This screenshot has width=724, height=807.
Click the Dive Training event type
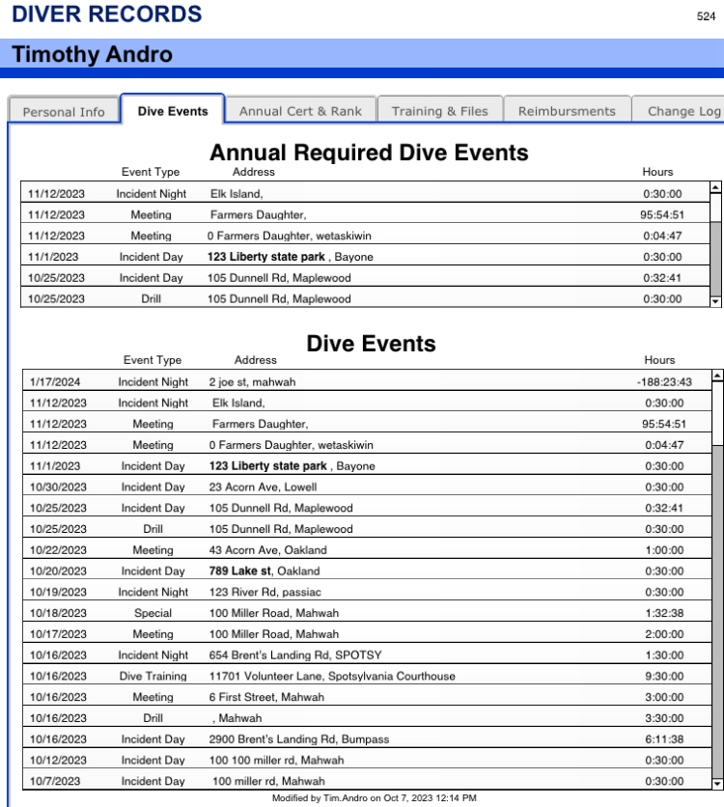click(153, 676)
